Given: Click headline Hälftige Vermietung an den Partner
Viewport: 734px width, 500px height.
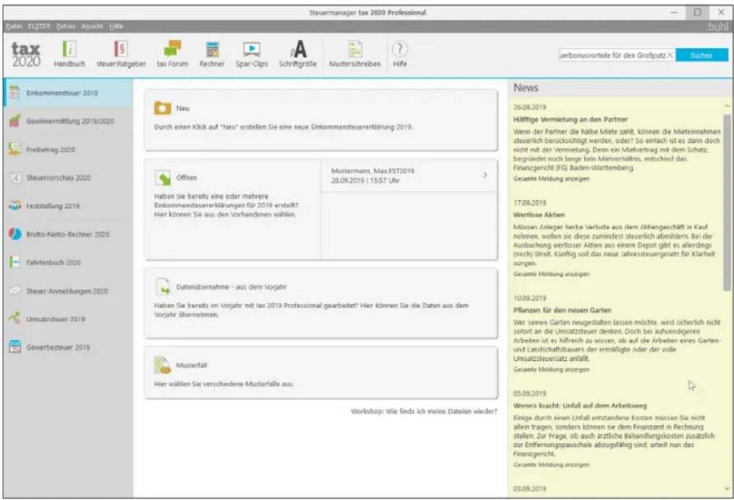Looking at the screenshot, I should 570,120.
